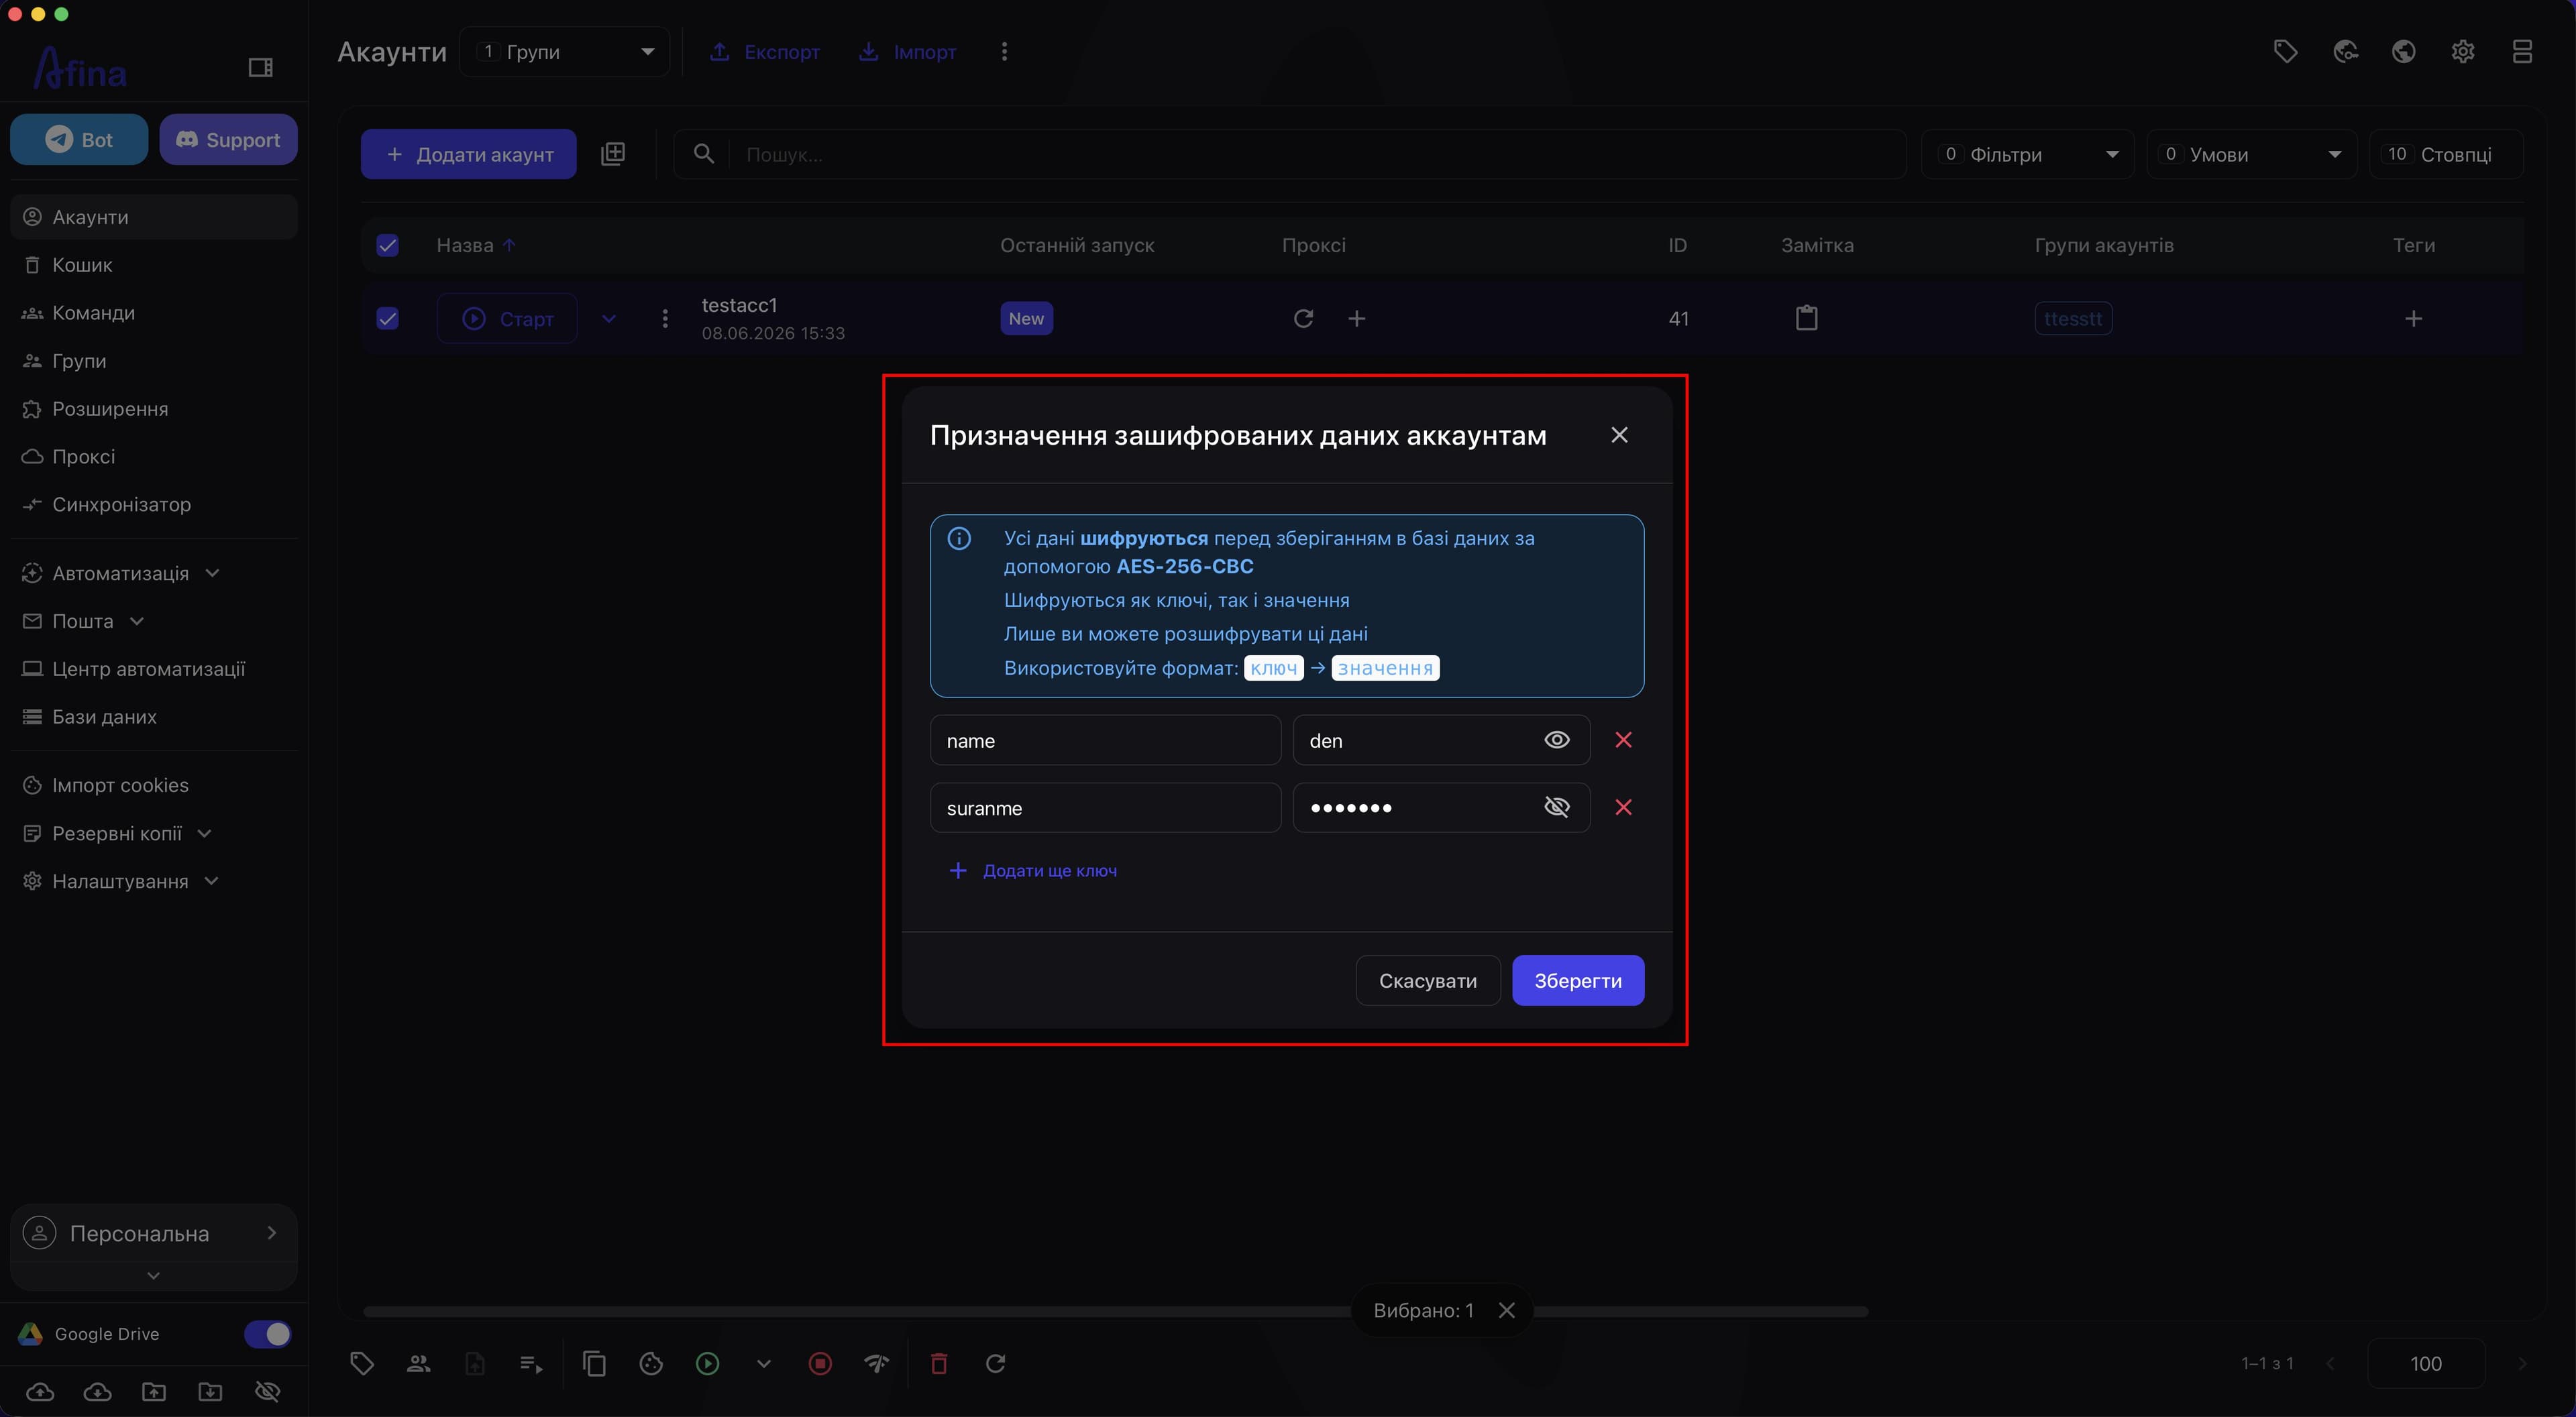Expand the Старт options chevron

click(x=609, y=319)
